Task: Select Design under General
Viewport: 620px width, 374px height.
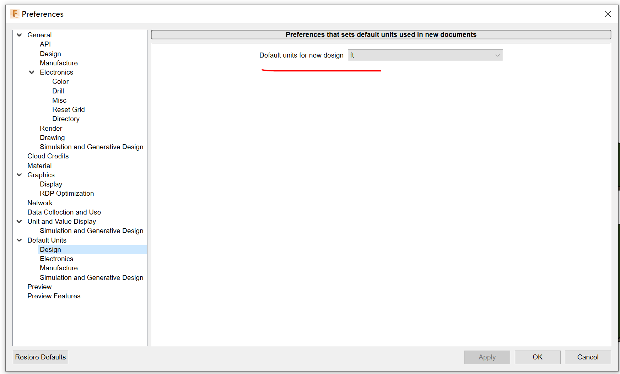Action: (x=50, y=54)
